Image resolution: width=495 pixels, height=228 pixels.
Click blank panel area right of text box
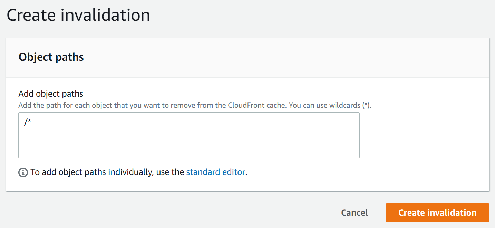pos(425,135)
